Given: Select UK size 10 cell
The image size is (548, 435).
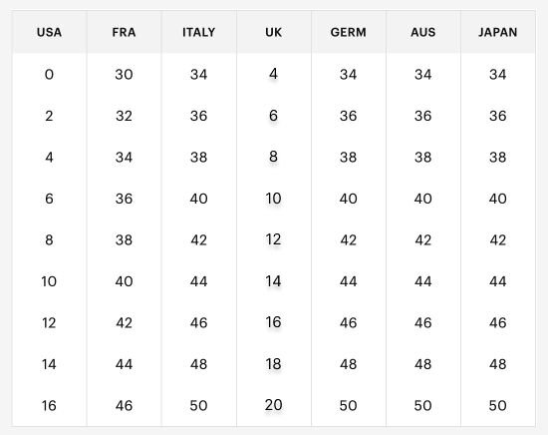Looking at the screenshot, I should [x=274, y=199].
